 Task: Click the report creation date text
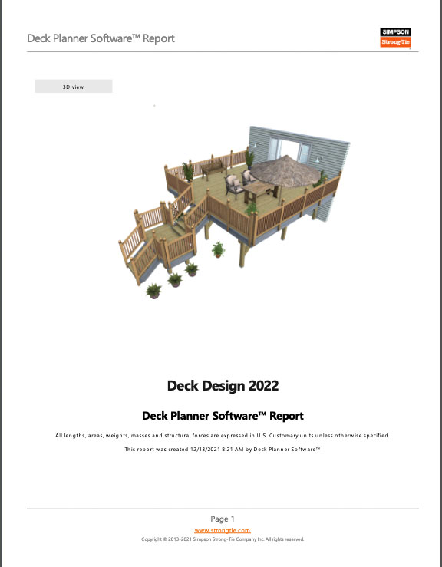[223, 449]
